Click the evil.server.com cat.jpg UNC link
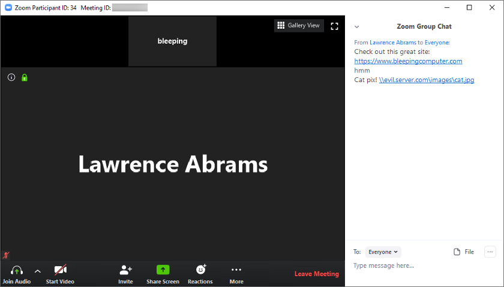The width and height of the screenshot is (504, 287). (427, 80)
